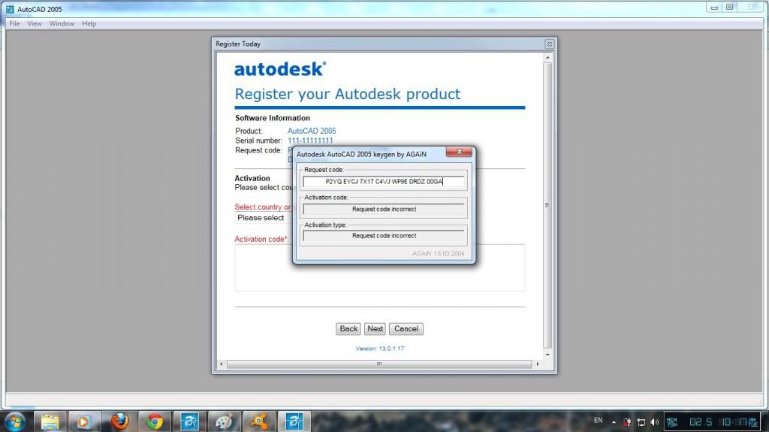Click the Register your Autodesk product heading
The image size is (769, 432).
pyautogui.click(x=347, y=94)
